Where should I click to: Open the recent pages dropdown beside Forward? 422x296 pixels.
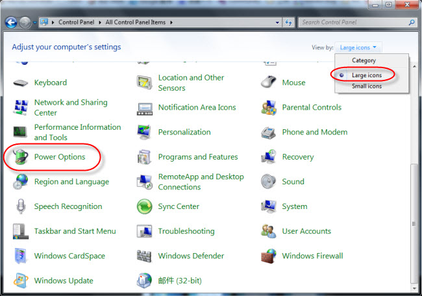point(34,23)
